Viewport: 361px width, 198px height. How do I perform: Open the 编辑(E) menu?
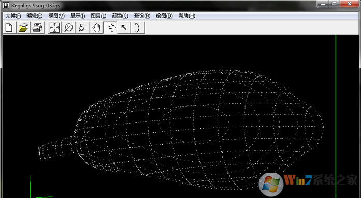click(35, 16)
